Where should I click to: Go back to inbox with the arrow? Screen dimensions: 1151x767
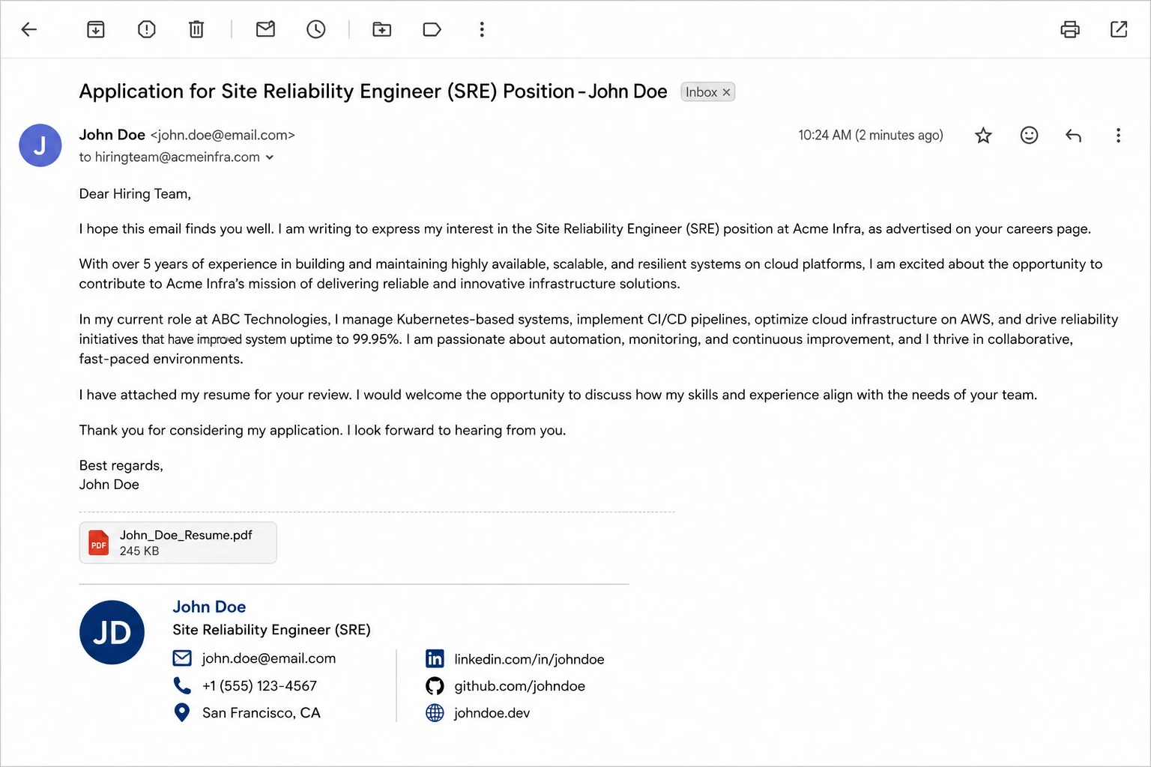click(29, 29)
